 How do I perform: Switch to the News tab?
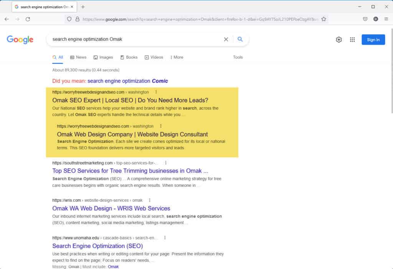click(x=78, y=57)
